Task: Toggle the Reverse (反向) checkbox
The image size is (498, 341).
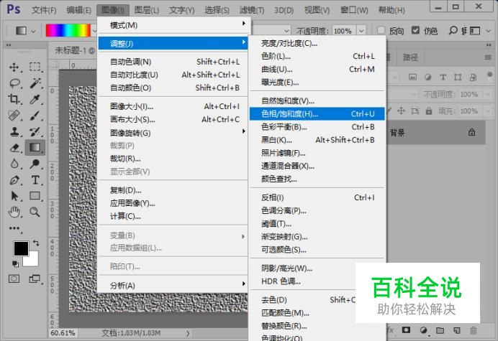Action: (x=381, y=30)
